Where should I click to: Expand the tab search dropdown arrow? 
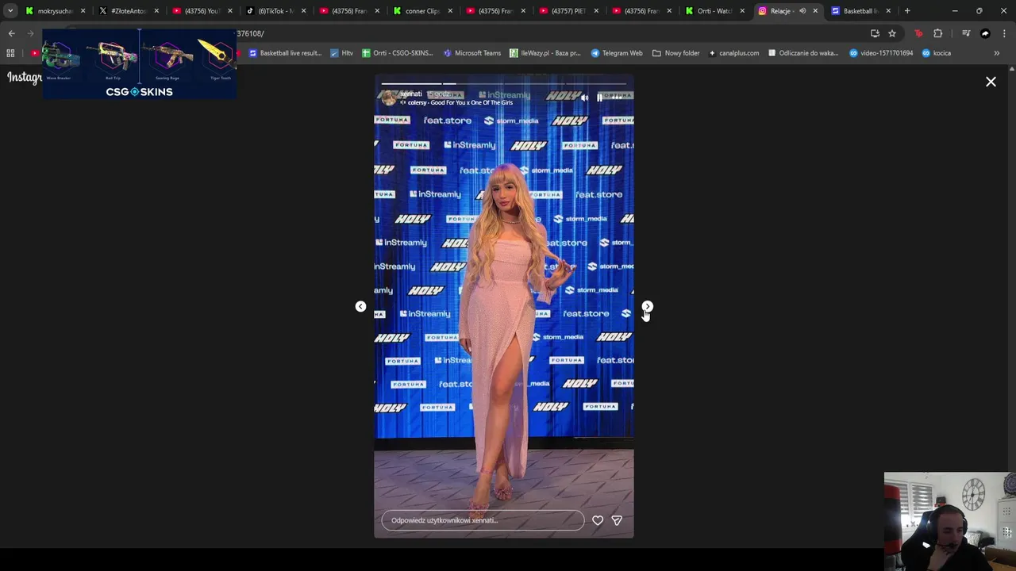10,11
